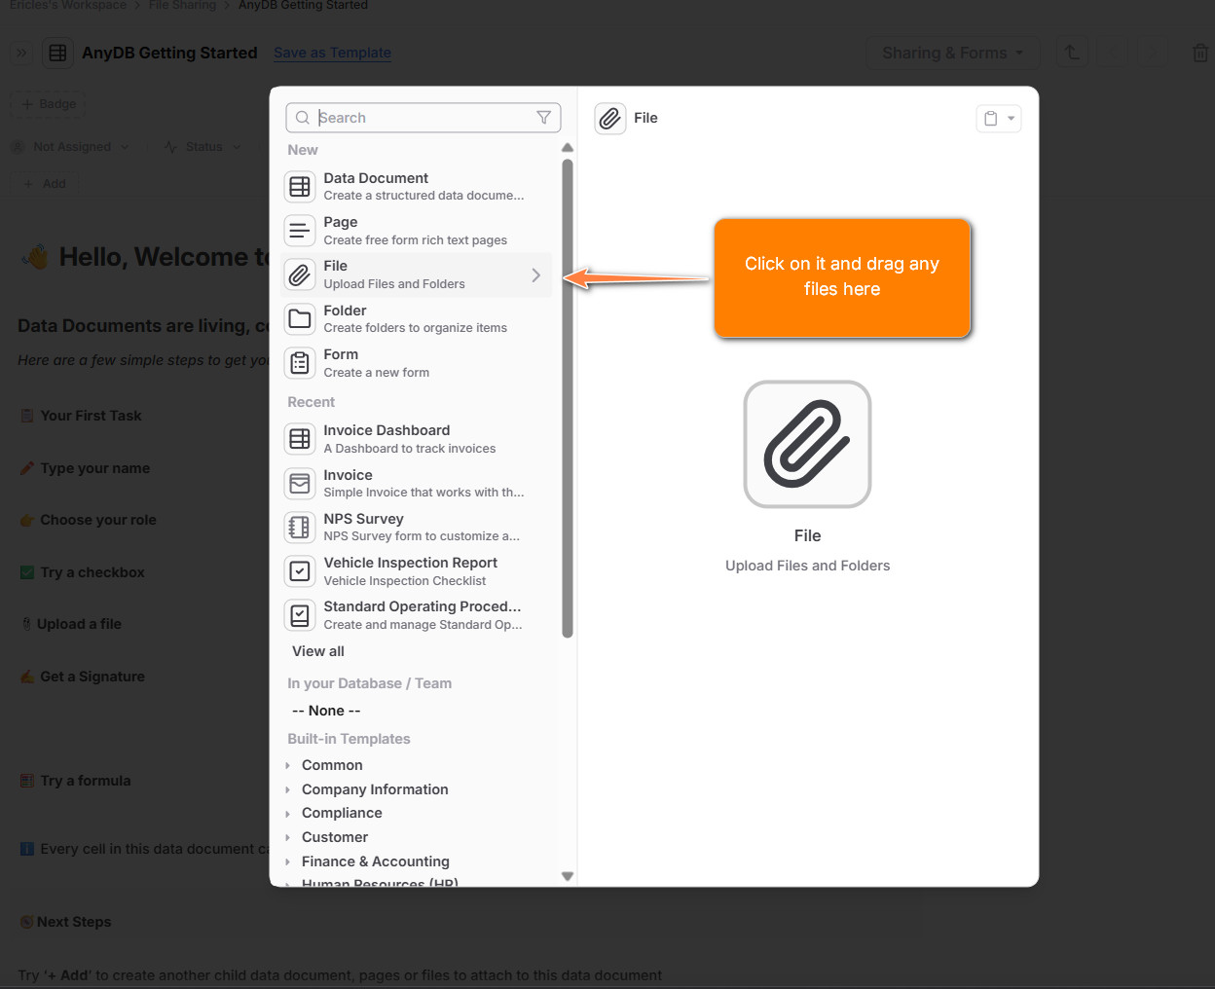
Task: Click File Sharing in breadcrumb
Action: click(182, 5)
